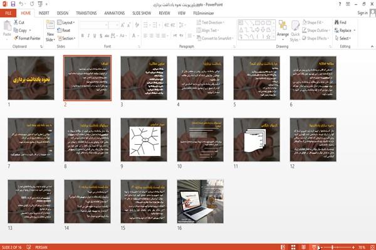Click the 70% zoom level
Viewport: 376px width, 250px height.
[x=362, y=247]
